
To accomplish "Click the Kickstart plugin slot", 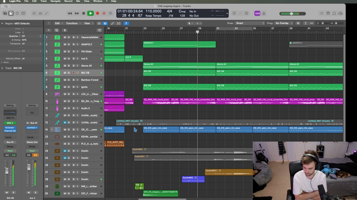I will click(x=10, y=128).
